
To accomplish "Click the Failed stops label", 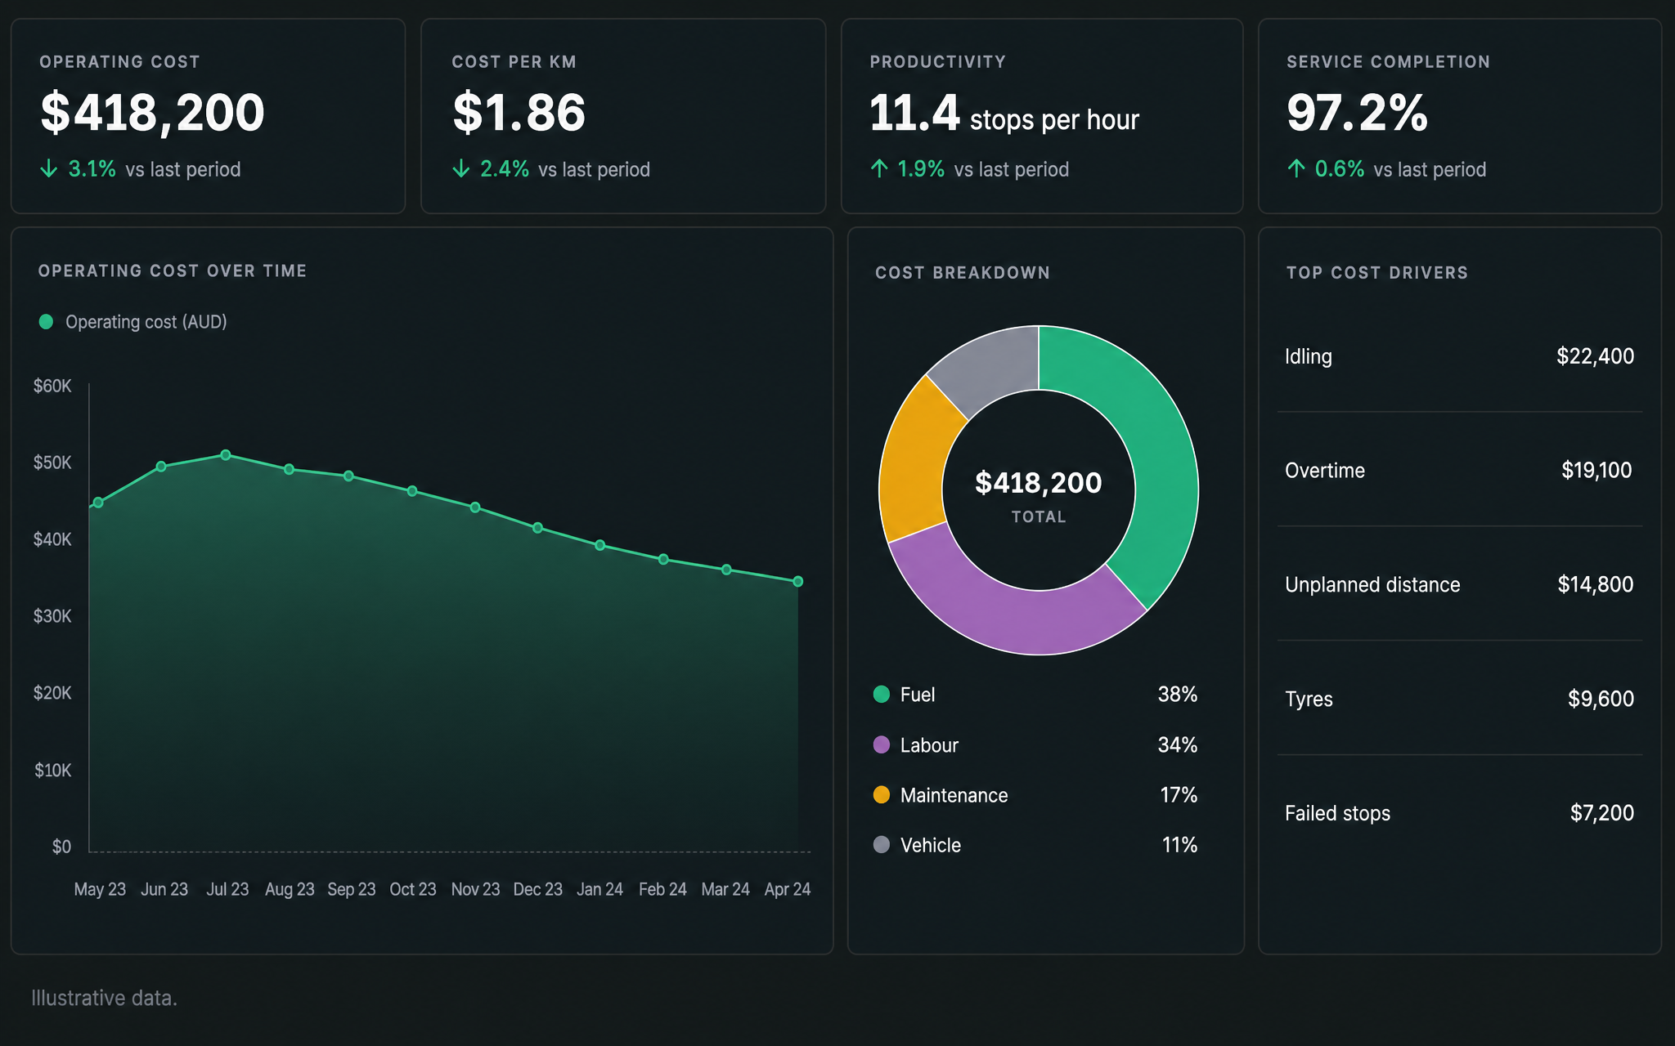I will click(x=1337, y=814).
